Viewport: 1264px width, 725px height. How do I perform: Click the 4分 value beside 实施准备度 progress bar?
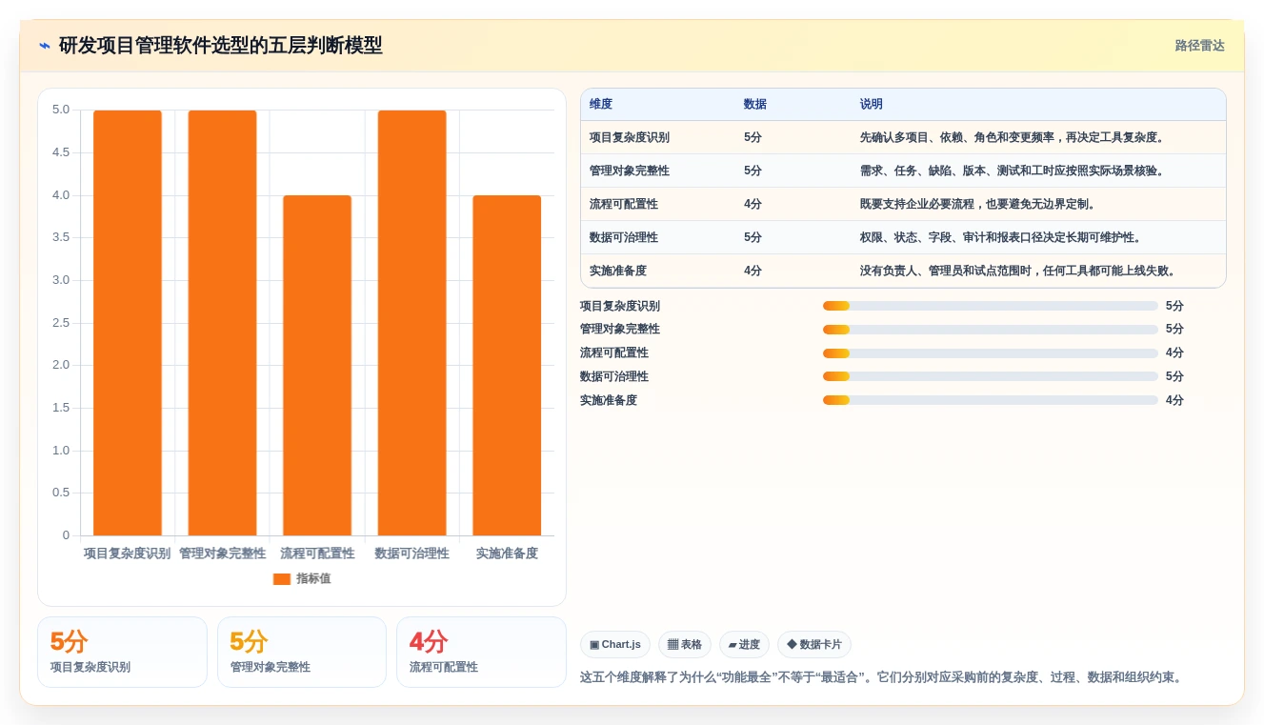tap(1174, 400)
